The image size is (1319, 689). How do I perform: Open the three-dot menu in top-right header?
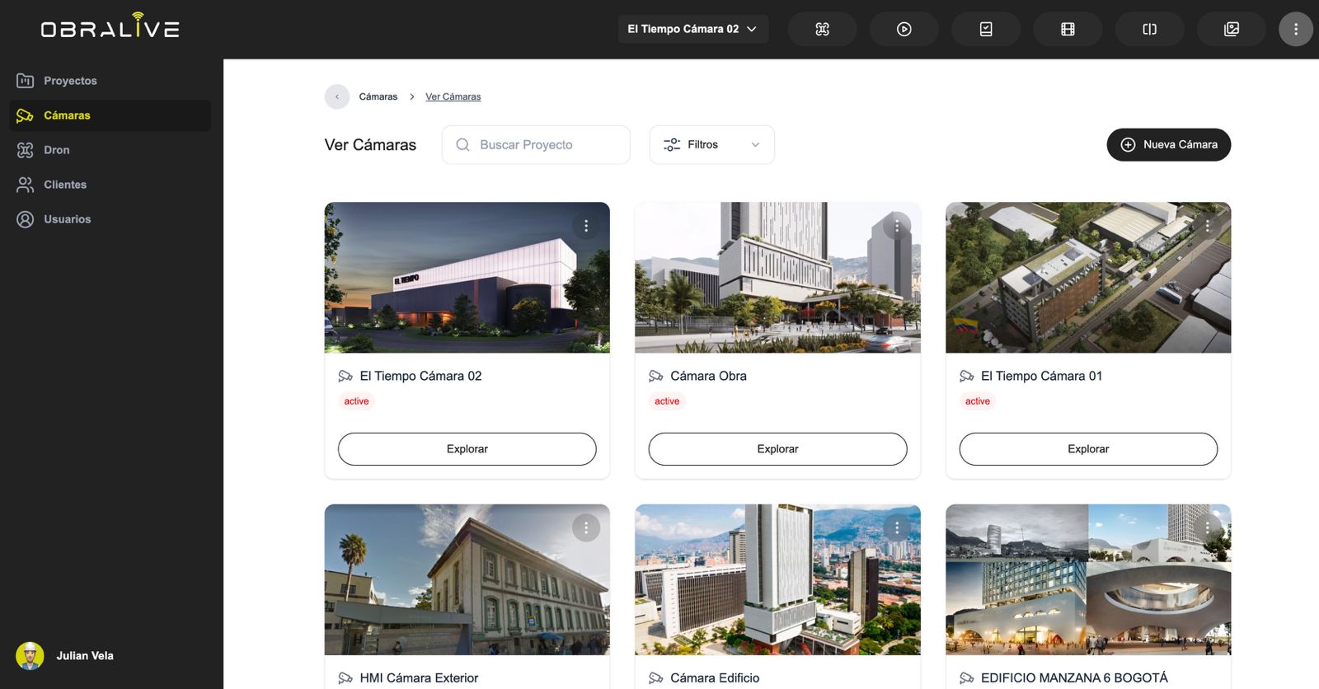click(x=1295, y=30)
